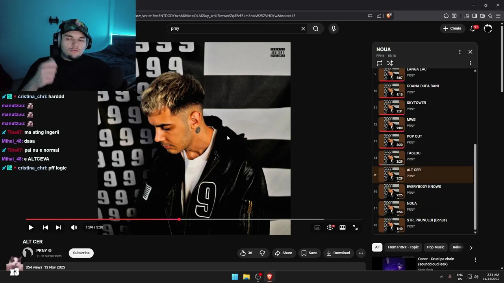Toggle loop playlist
Viewport: 504px width, 283px height.
pyautogui.click(x=380, y=63)
